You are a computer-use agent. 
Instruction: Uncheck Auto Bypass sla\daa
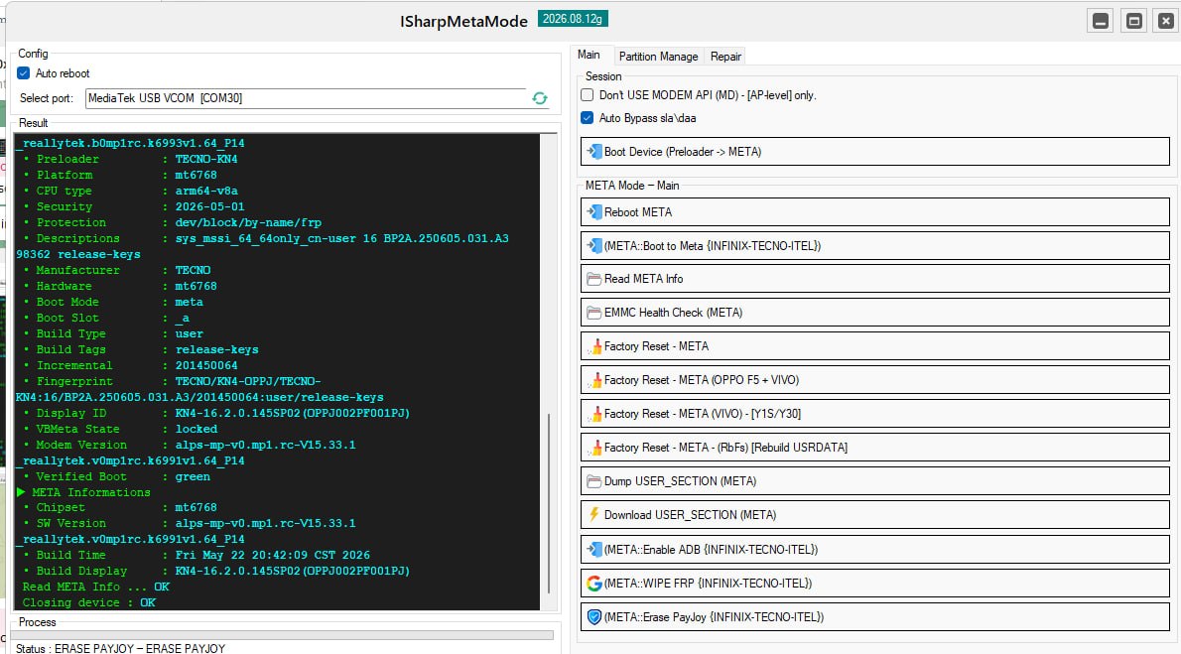(587, 117)
